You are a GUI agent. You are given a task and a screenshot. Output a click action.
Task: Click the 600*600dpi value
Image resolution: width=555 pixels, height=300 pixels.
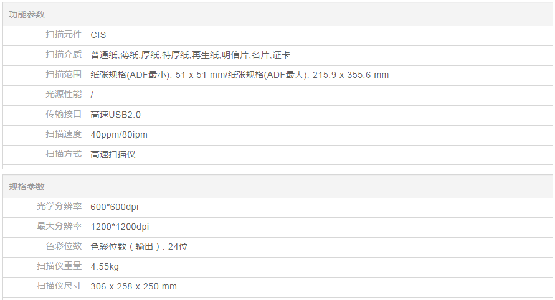pyautogui.click(x=115, y=207)
